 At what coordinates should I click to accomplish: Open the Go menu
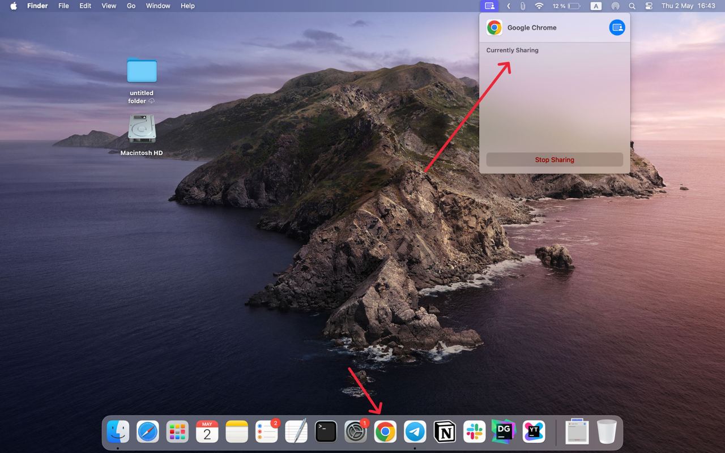131,6
